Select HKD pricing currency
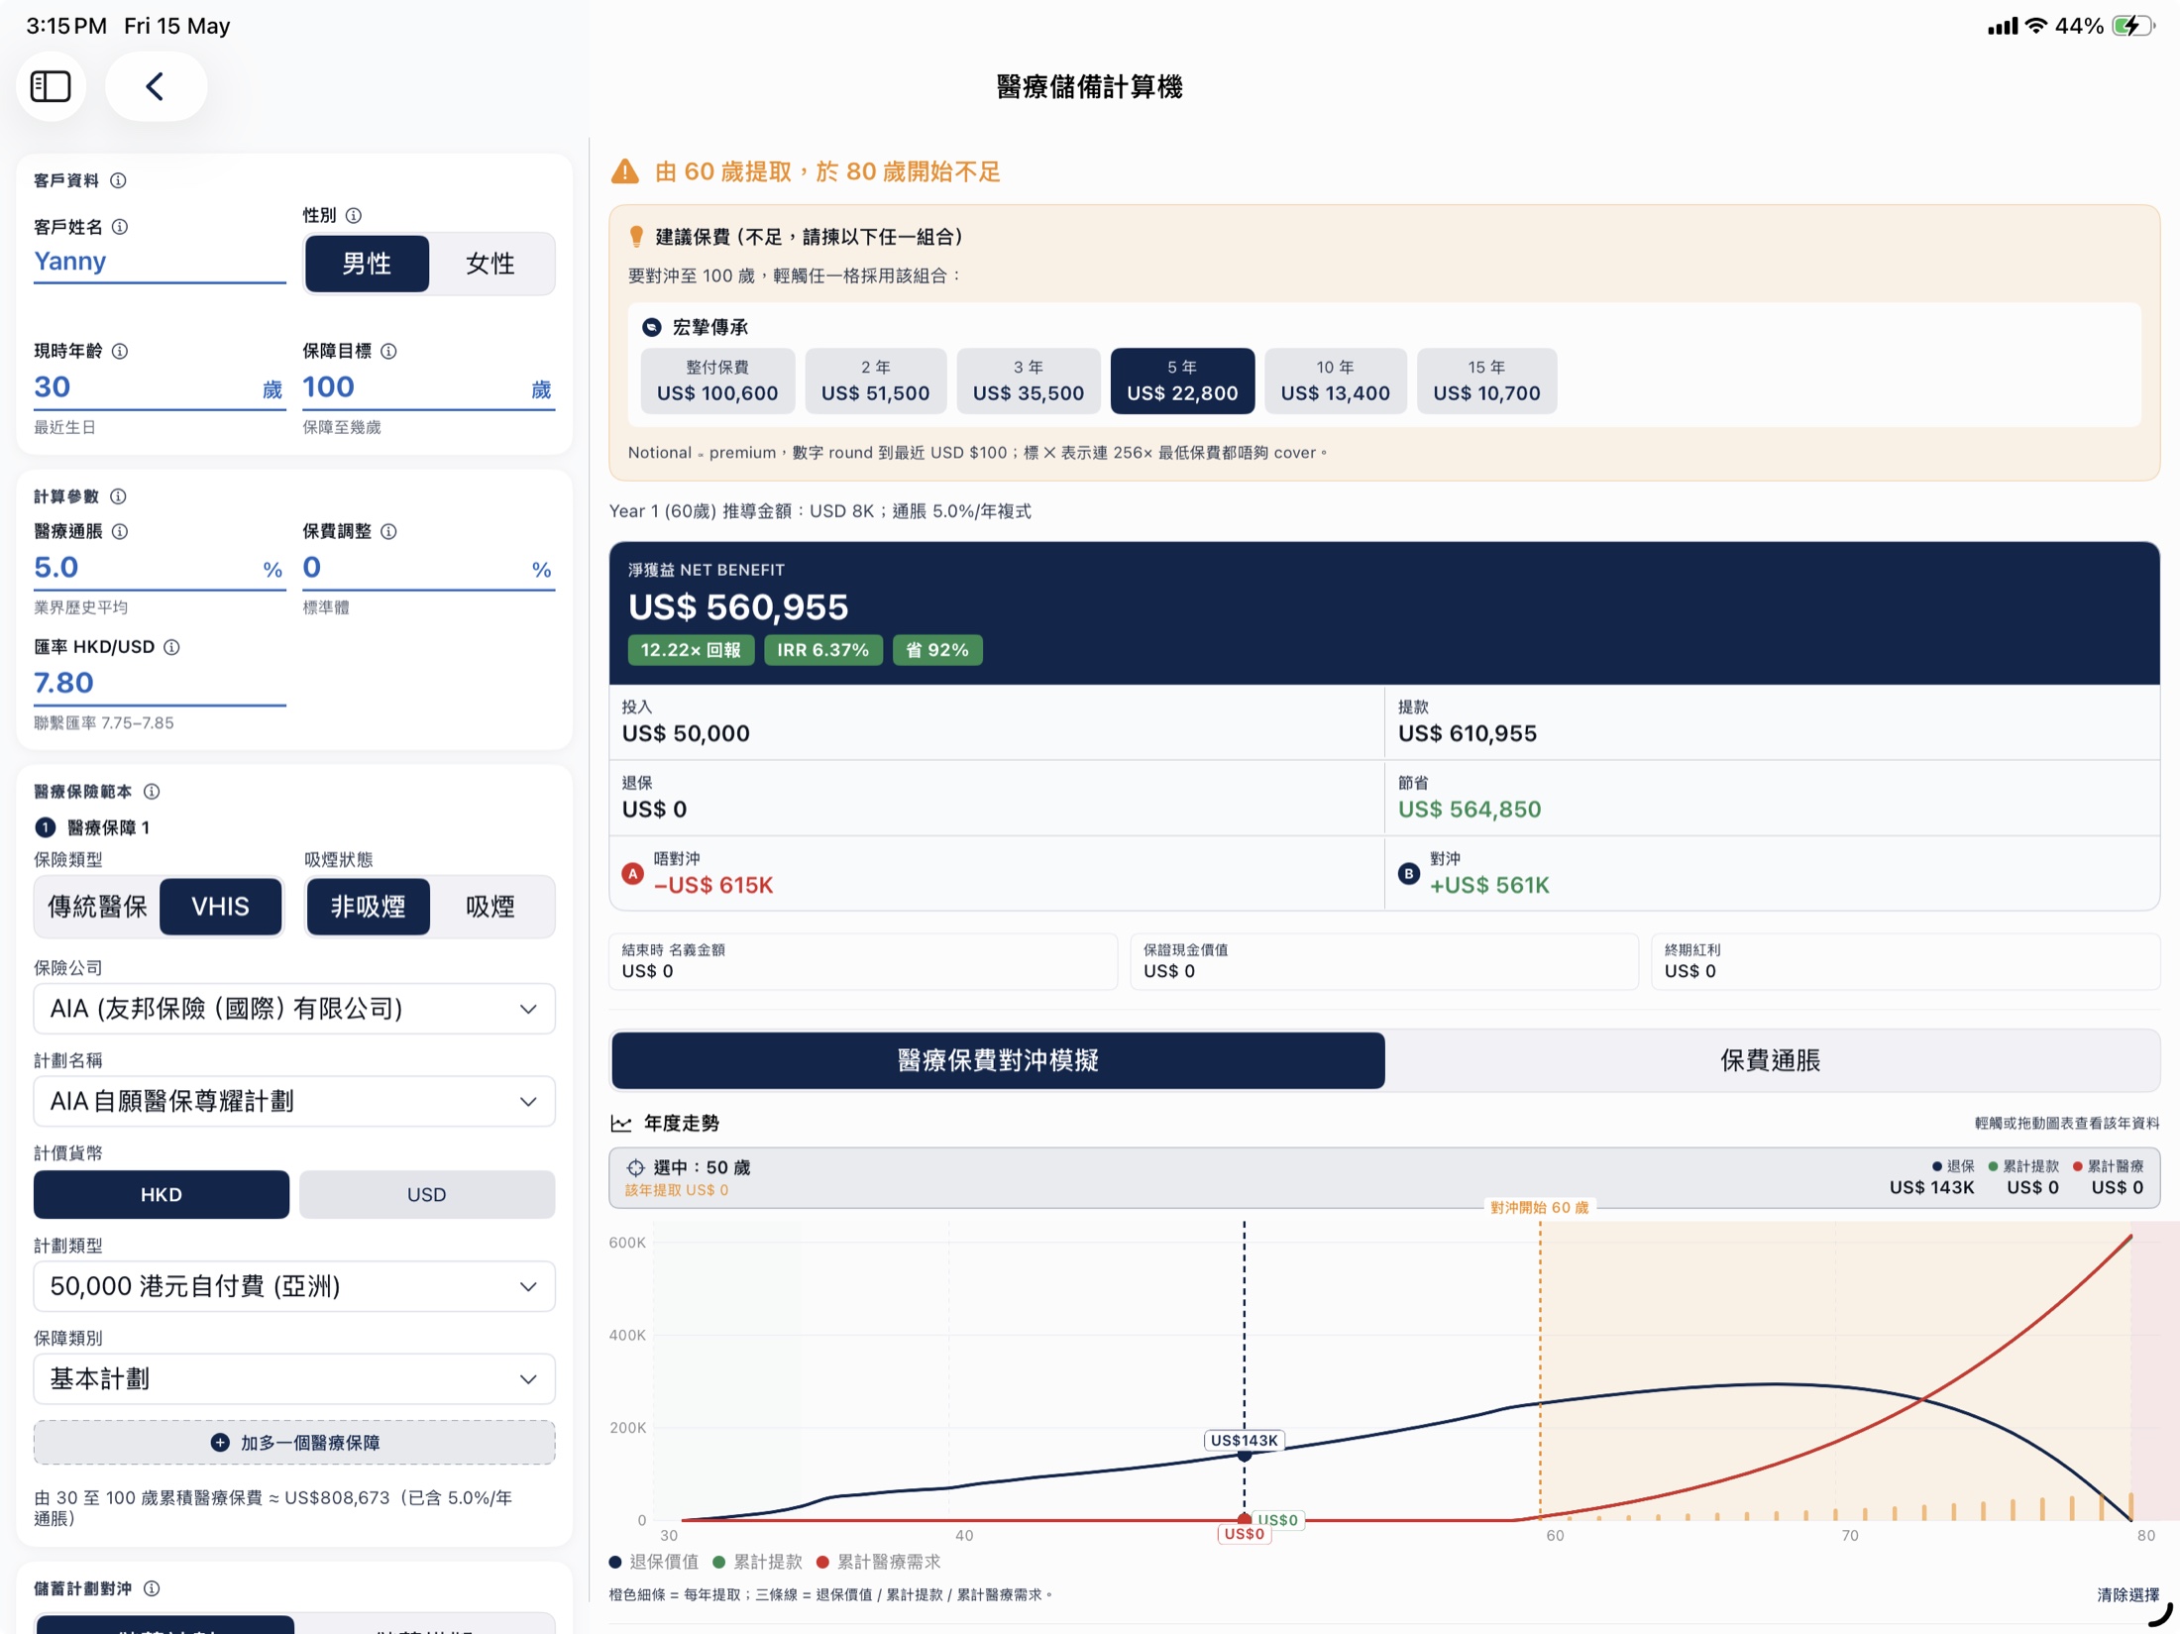 pyautogui.click(x=162, y=1194)
